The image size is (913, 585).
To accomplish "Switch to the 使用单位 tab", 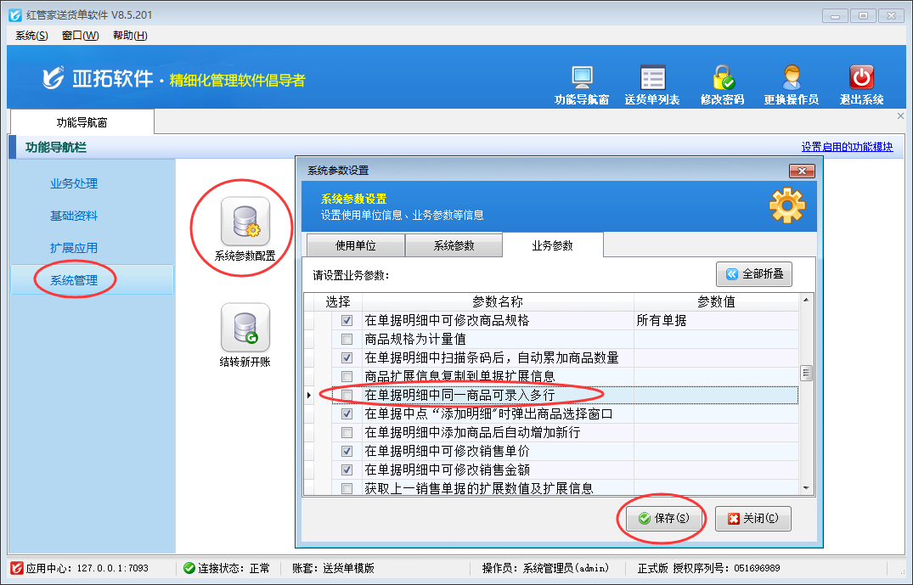I will (355, 245).
